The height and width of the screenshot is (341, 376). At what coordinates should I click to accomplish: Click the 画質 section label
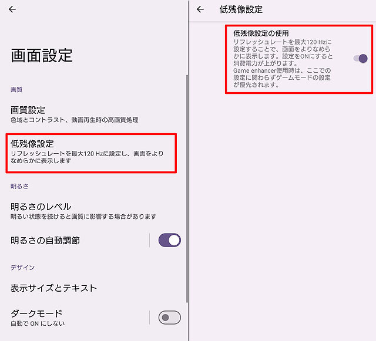tap(16, 90)
